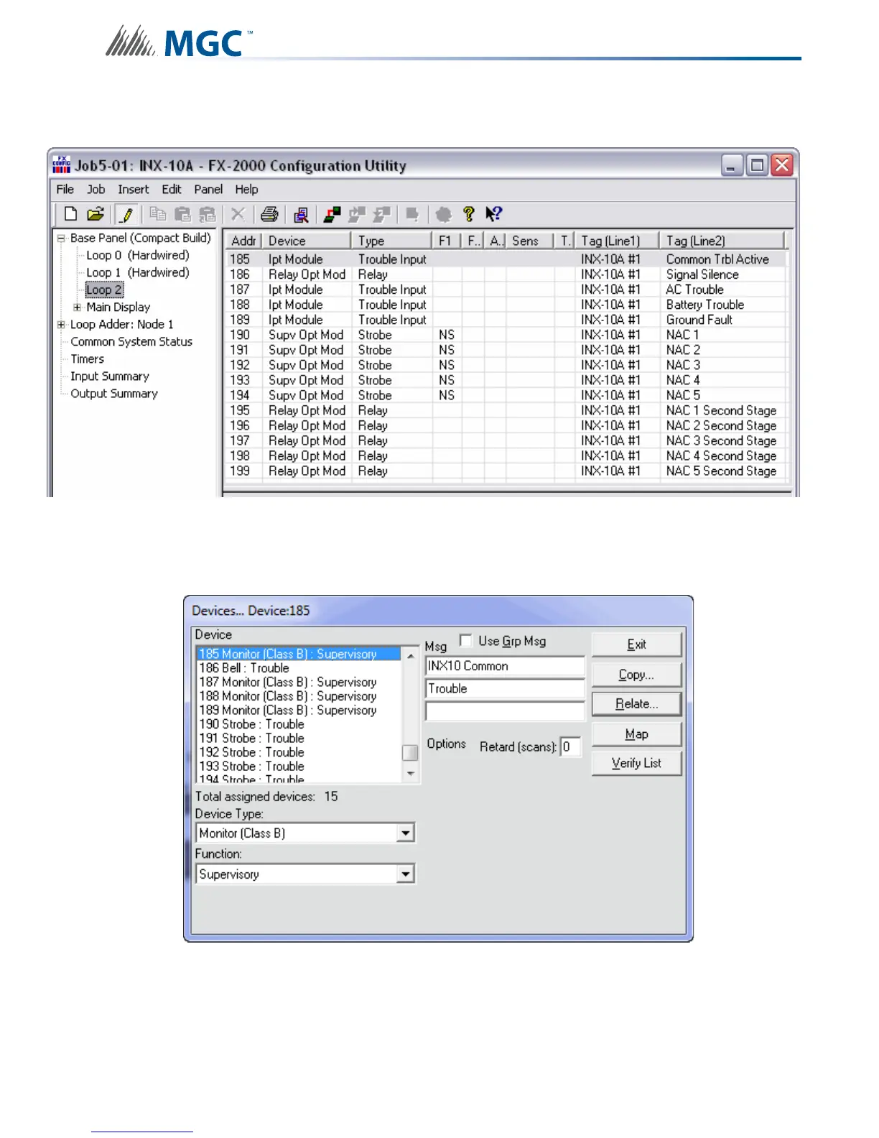Open the File menu

(x=65, y=189)
